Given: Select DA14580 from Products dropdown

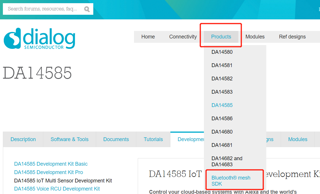Looking at the screenshot, I should 222,52.
